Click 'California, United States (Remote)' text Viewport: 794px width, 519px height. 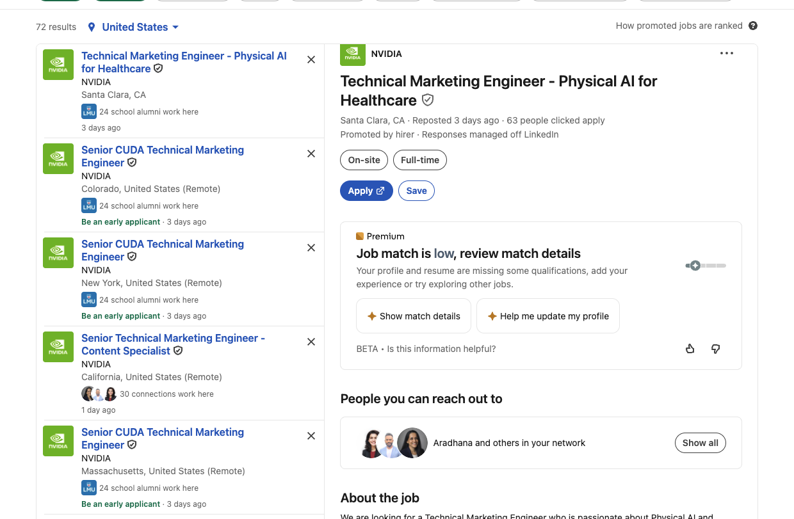[x=152, y=377]
